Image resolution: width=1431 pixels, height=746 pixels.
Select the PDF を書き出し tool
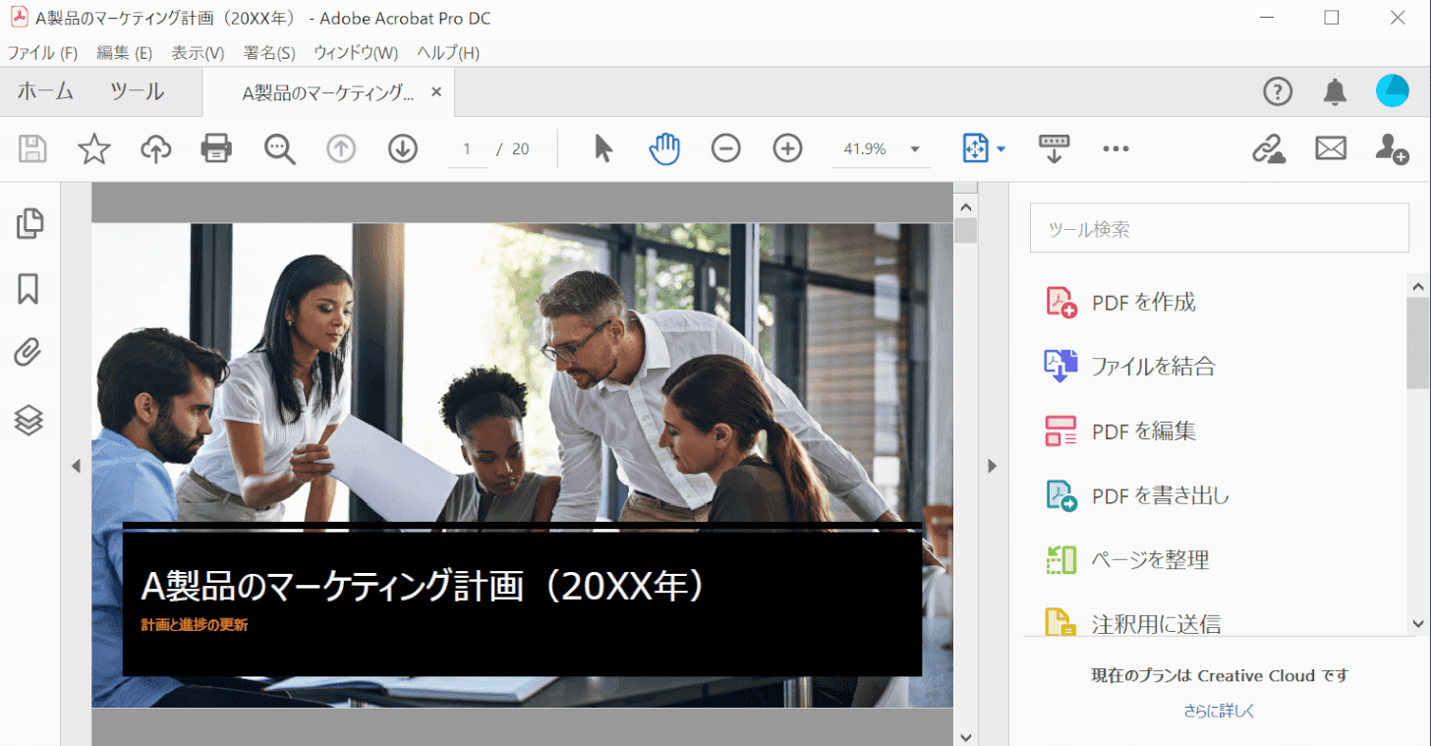1137,495
